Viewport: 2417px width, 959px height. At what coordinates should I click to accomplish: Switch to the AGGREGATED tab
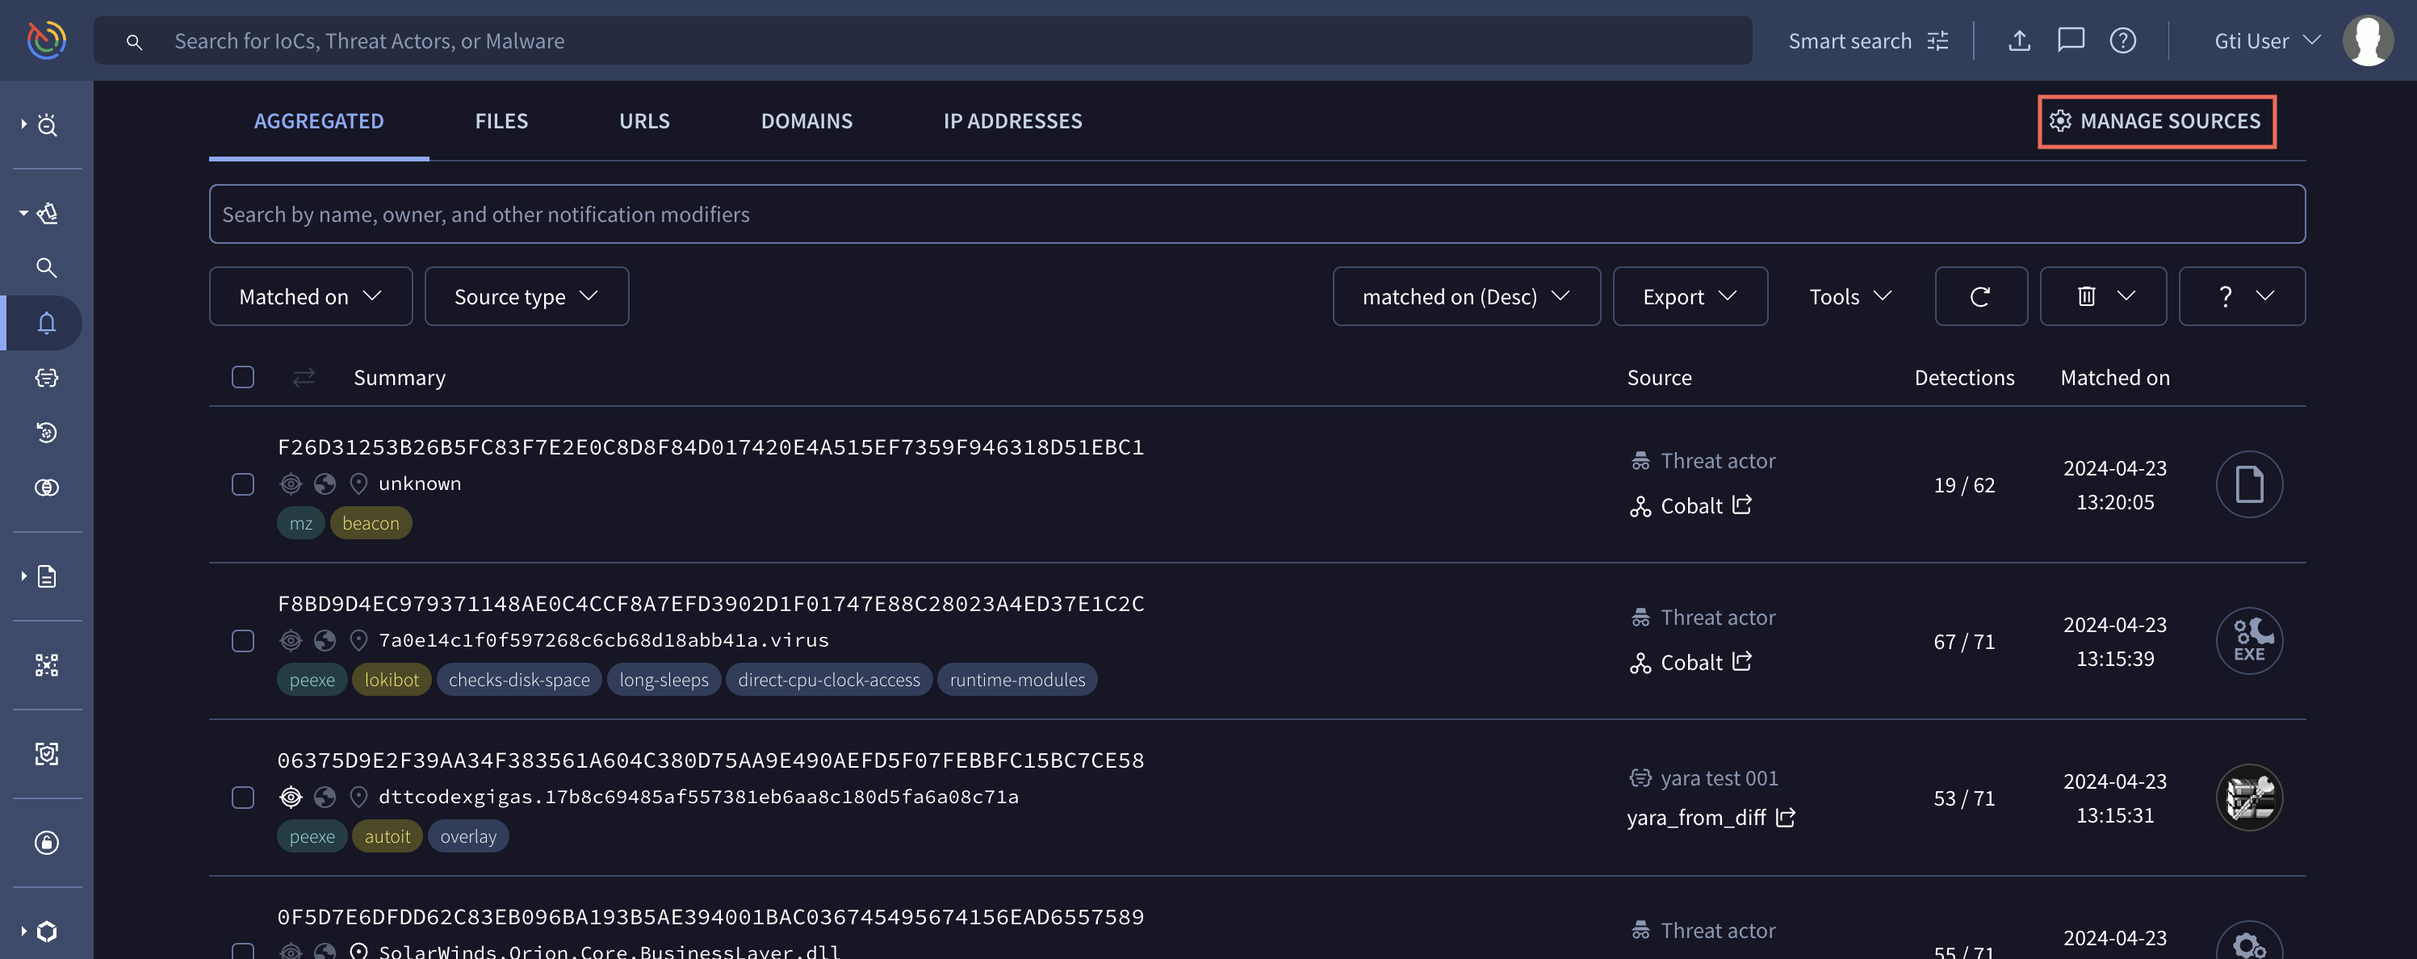click(x=318, y=120)
